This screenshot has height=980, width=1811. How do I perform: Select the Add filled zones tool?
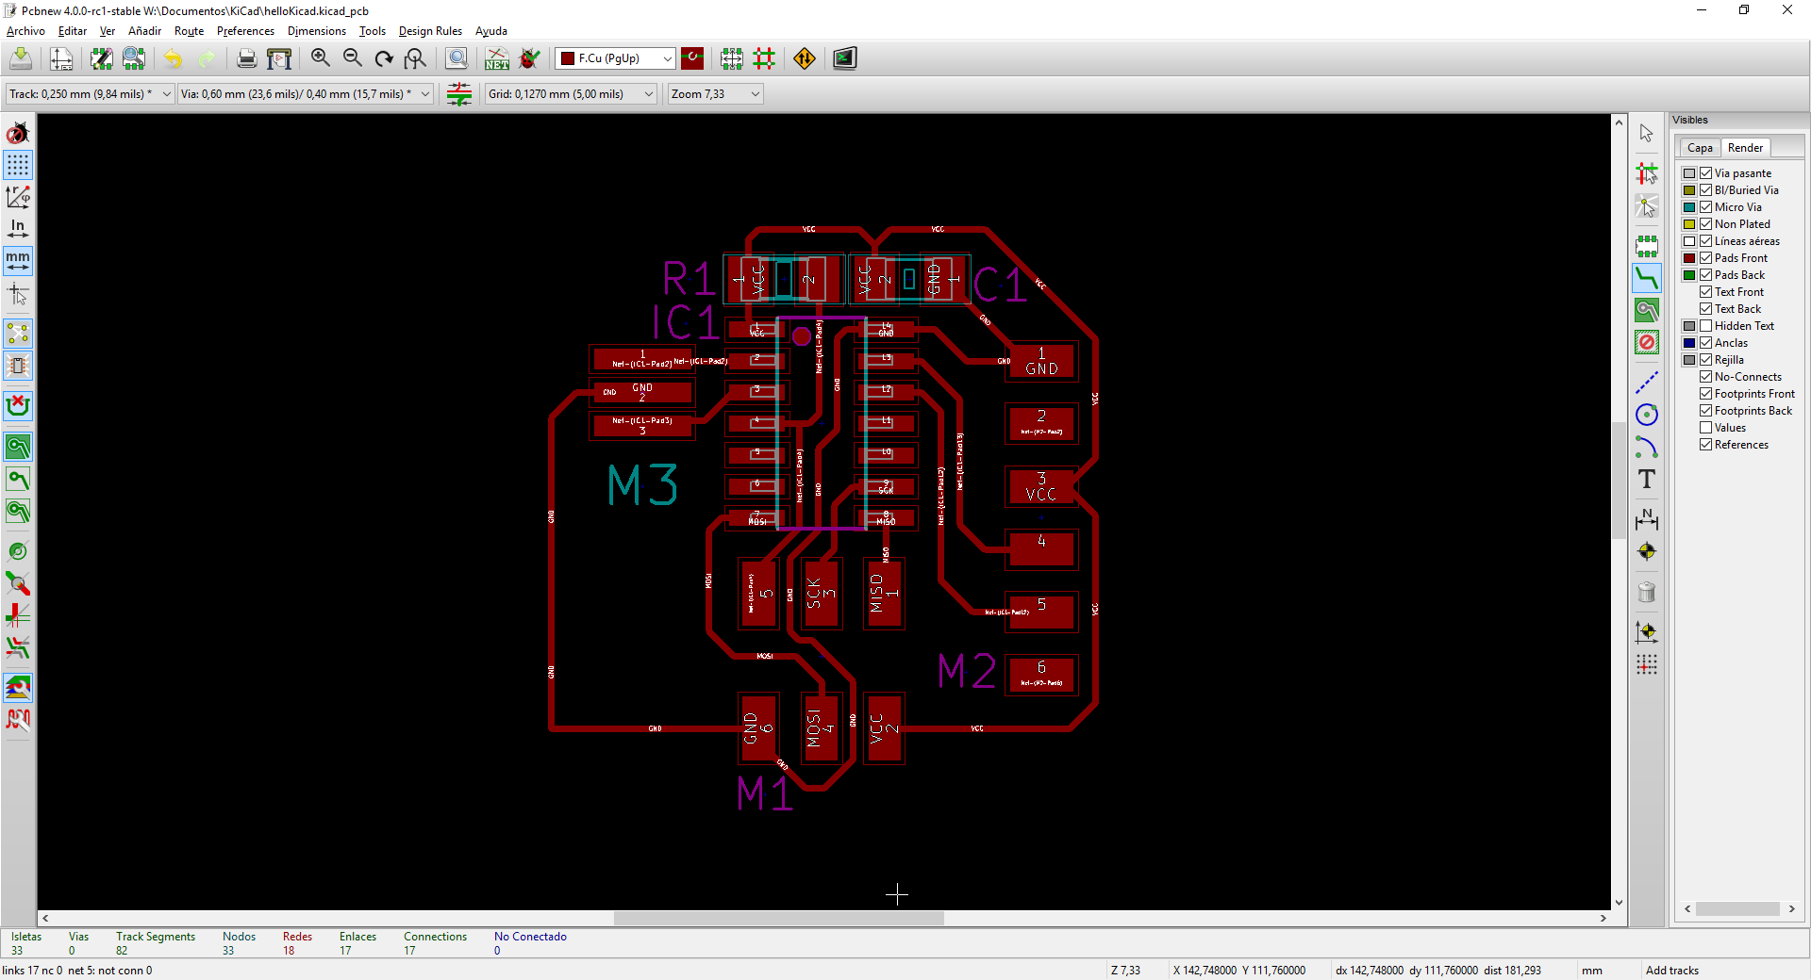1647,309
